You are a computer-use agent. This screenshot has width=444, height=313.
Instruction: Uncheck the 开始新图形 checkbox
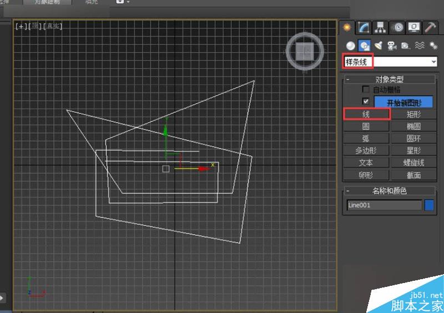(x=366, y=101)
